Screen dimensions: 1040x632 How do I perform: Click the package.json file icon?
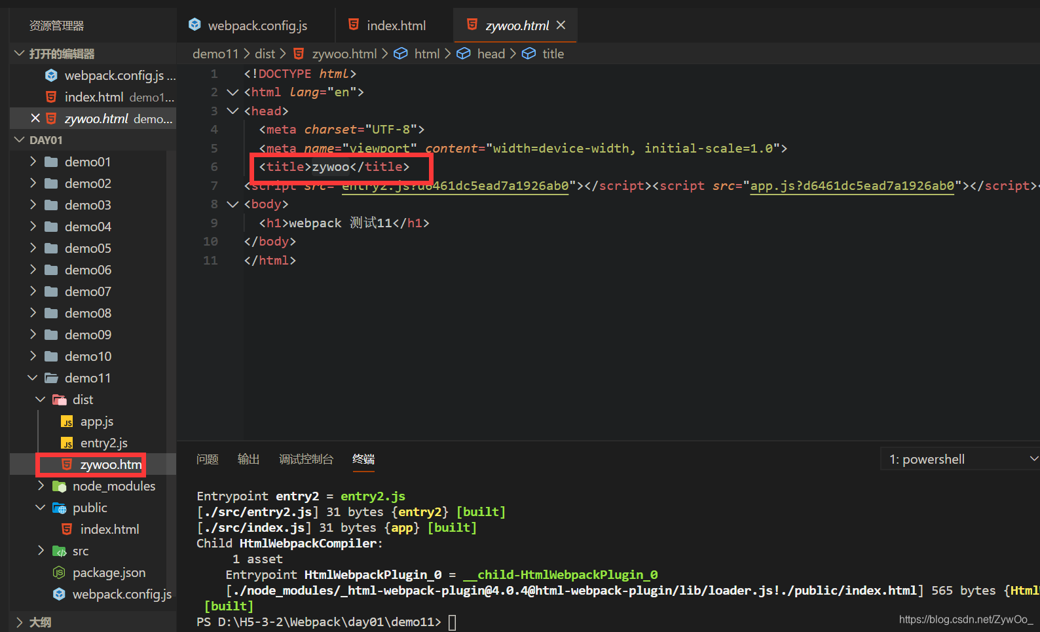[59, 572]
